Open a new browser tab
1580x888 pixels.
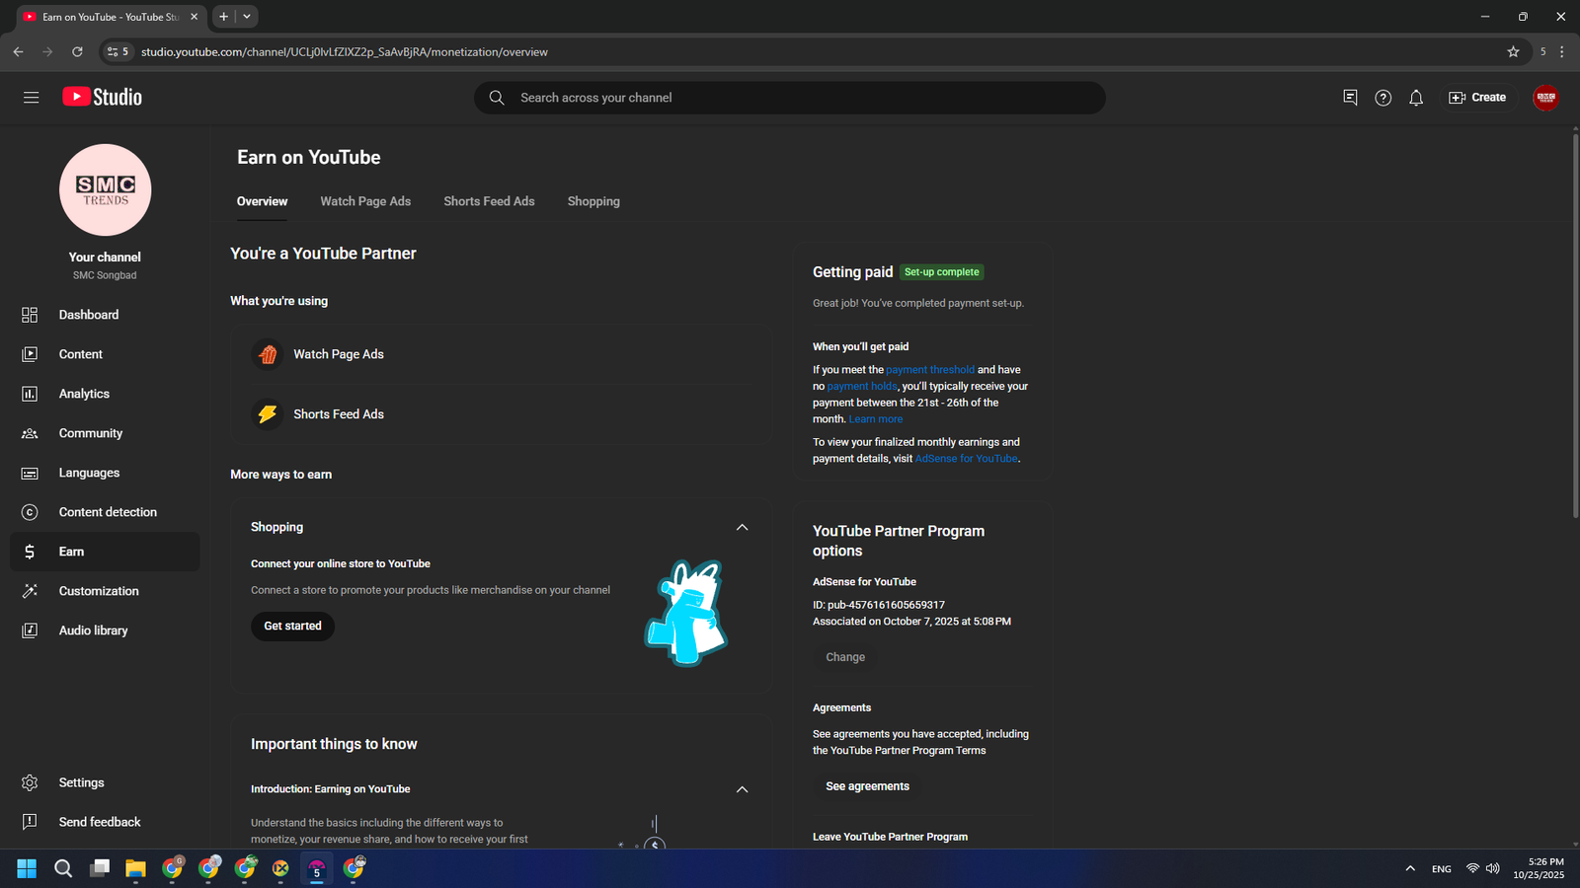(224, 16)
